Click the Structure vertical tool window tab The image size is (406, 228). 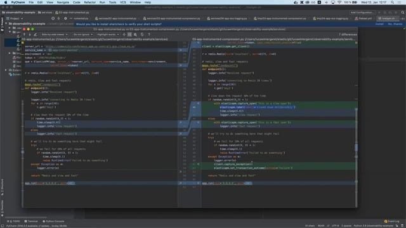point(2,187)
